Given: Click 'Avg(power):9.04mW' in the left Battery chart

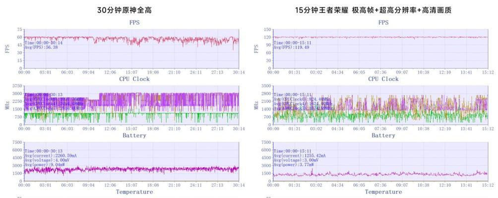Looking at the screenshot, I should coord(45,165).
